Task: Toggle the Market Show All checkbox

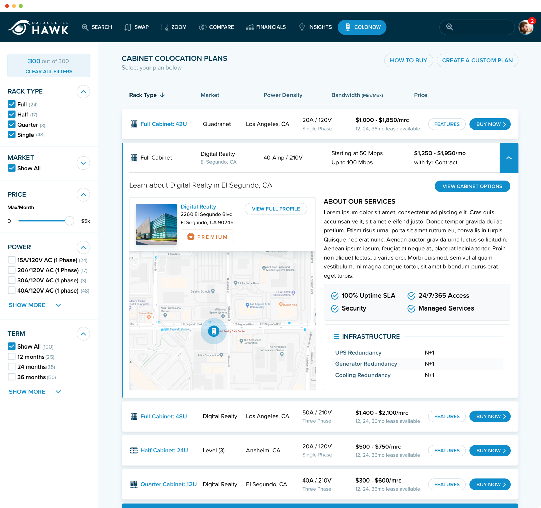Action: click(x=12, y=168)
